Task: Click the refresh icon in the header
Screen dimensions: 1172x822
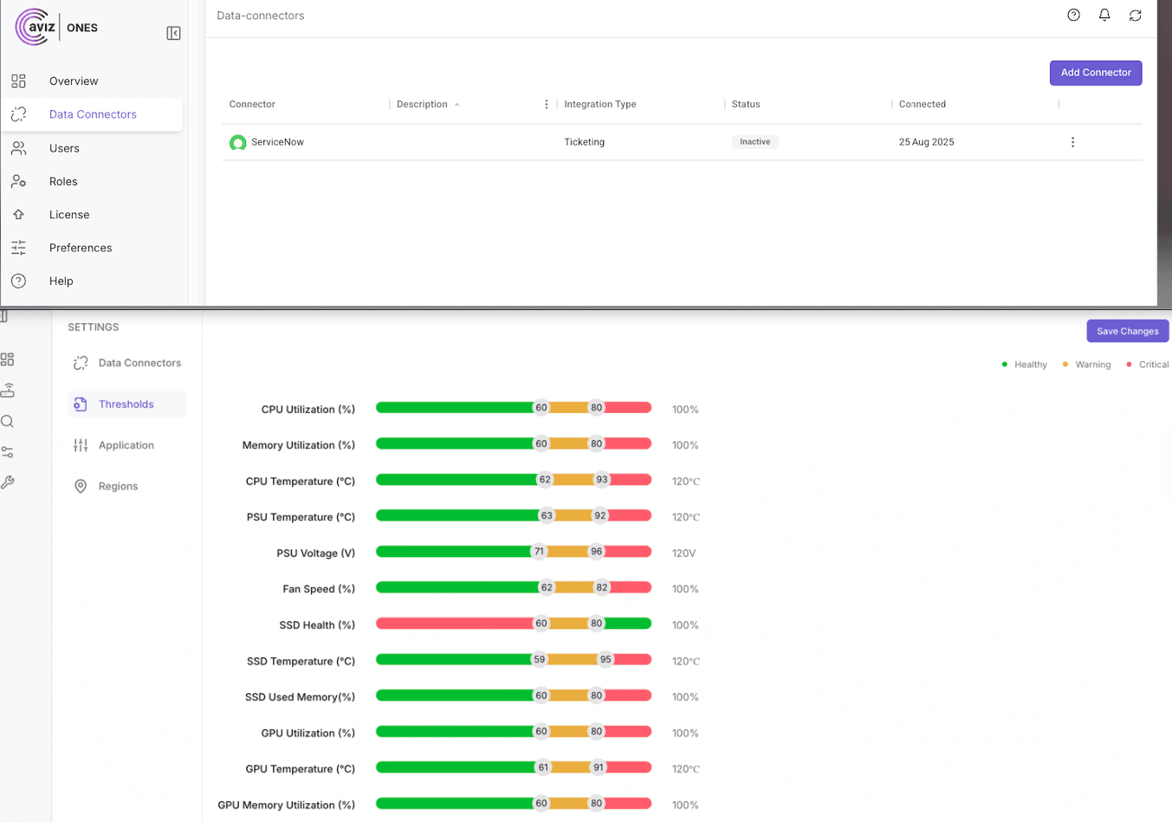Action: (1135, 16)
